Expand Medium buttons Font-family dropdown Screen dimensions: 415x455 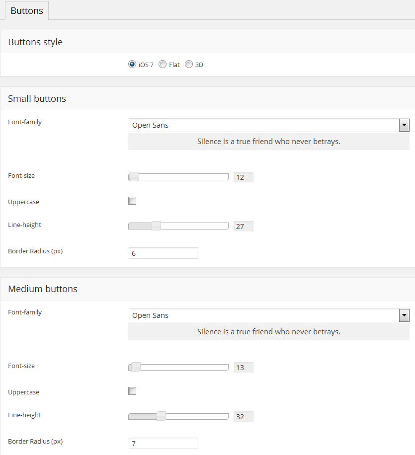point(268,315)
